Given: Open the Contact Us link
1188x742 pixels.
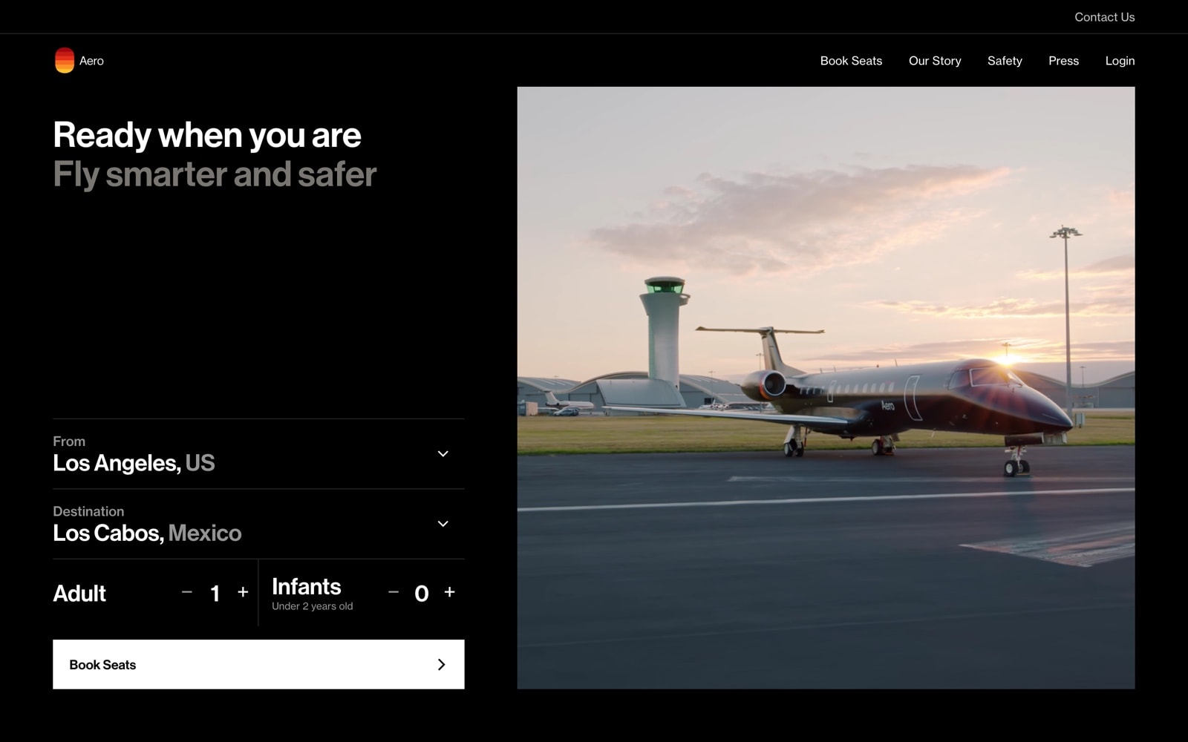Looking at the screenshot, I should click(1104, 17).
